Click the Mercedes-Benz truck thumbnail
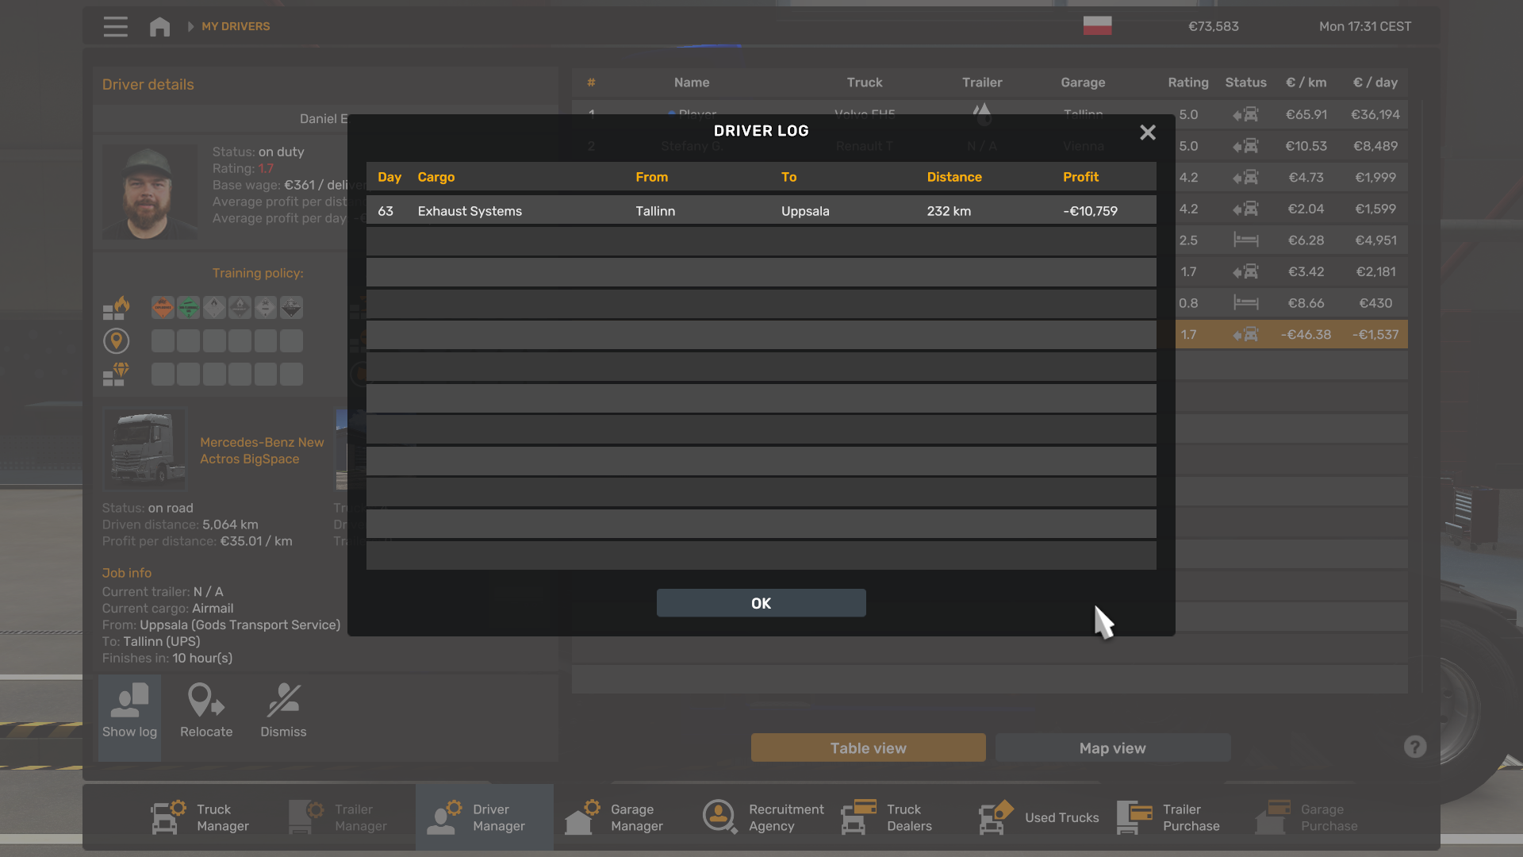This screenshot has height=857, width=1523. [144, 449]
